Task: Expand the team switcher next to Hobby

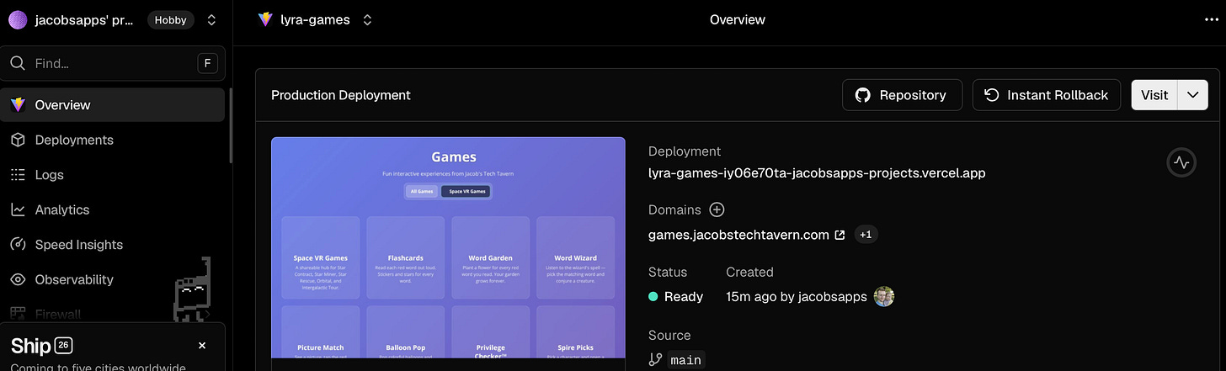Action: 211,19
